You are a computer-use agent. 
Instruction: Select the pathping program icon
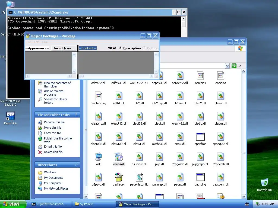(x=200, y=177)
